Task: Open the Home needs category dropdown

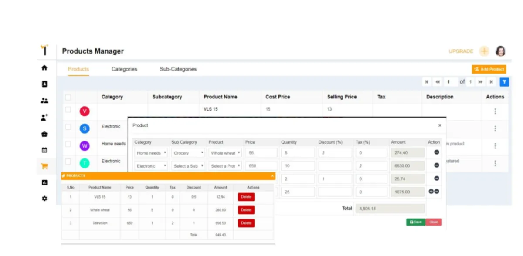Action: pos(151,153)
